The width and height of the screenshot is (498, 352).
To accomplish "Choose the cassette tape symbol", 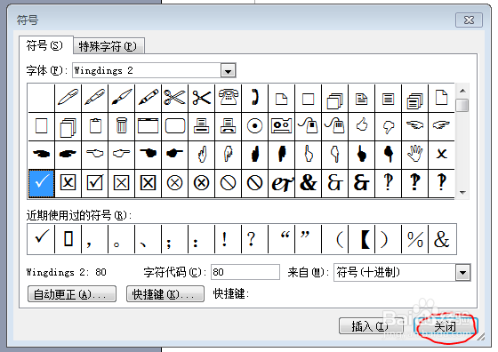I will [x=281, y=126].
